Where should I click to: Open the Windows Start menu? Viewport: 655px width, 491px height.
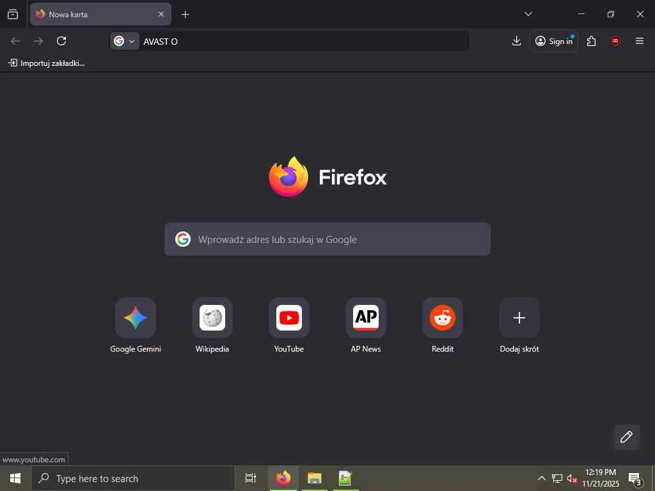(15, 478)
